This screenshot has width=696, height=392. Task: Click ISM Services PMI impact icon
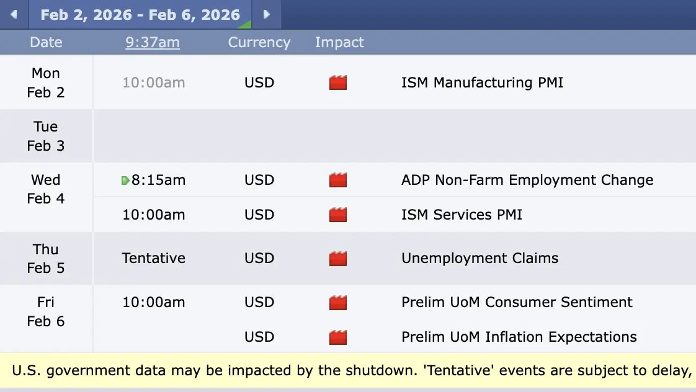(x=338, y=215)
